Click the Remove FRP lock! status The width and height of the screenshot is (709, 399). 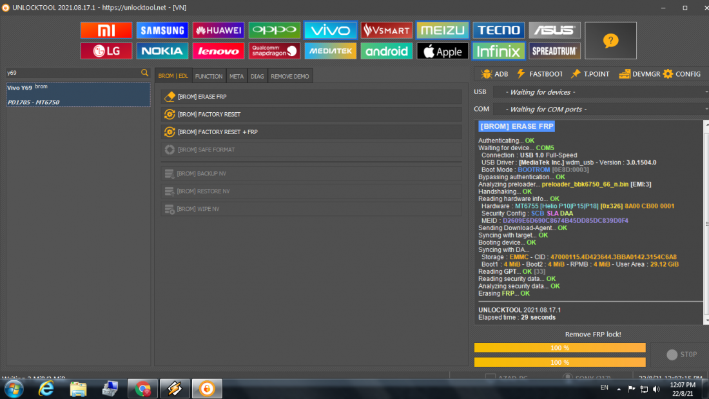[593, 335]
